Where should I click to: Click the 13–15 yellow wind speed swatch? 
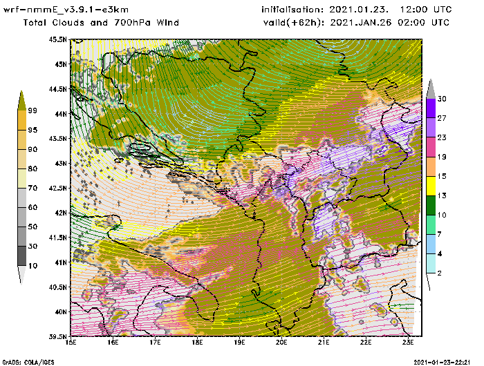[x=431, y=186]
